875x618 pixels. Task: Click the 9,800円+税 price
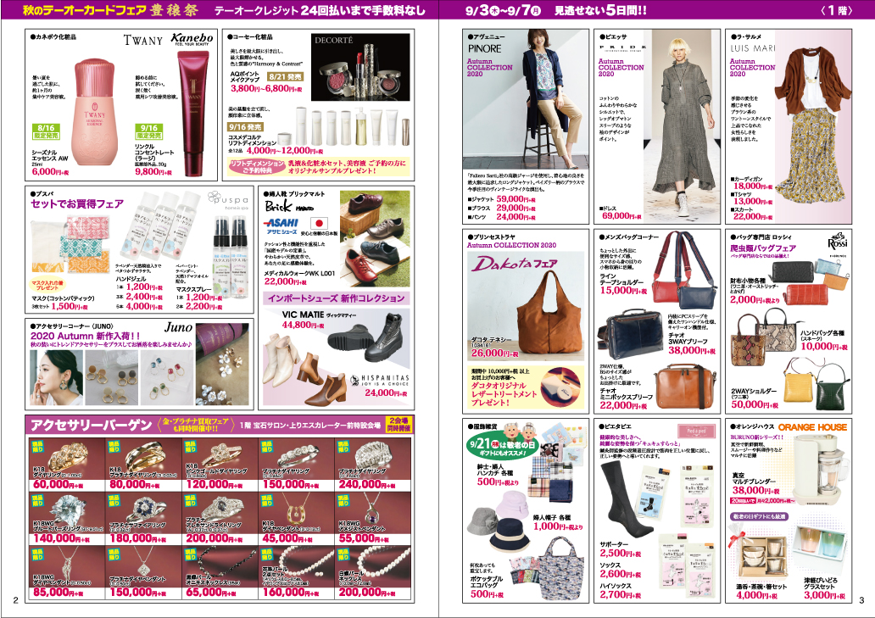(x=155, y=172)
